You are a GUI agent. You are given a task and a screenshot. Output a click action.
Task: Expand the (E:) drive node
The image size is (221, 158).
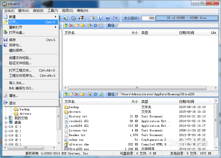(6, 136)
